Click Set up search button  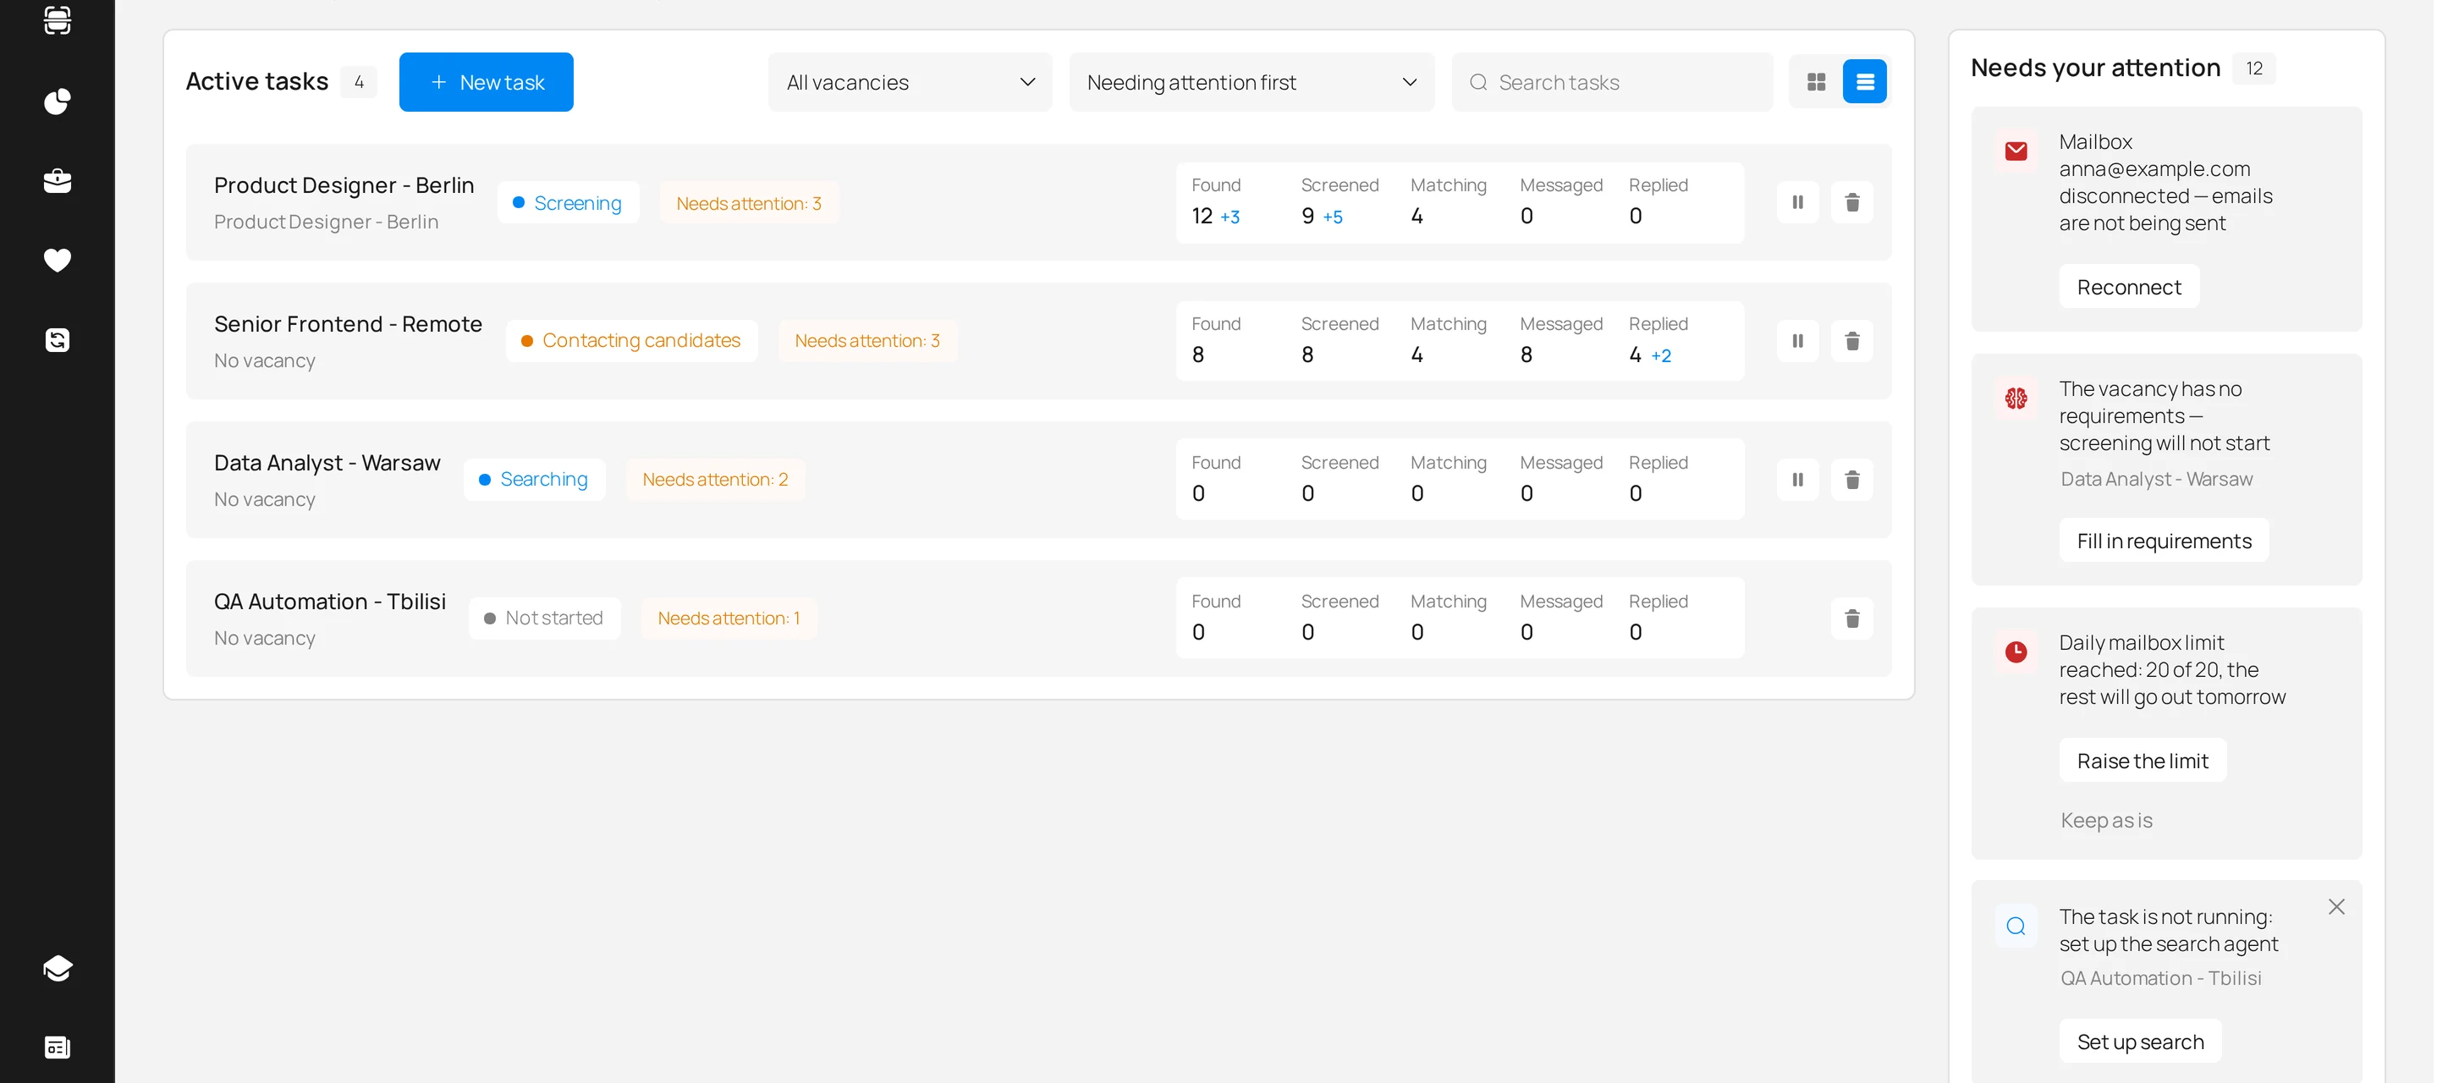click(2140, 1042)
